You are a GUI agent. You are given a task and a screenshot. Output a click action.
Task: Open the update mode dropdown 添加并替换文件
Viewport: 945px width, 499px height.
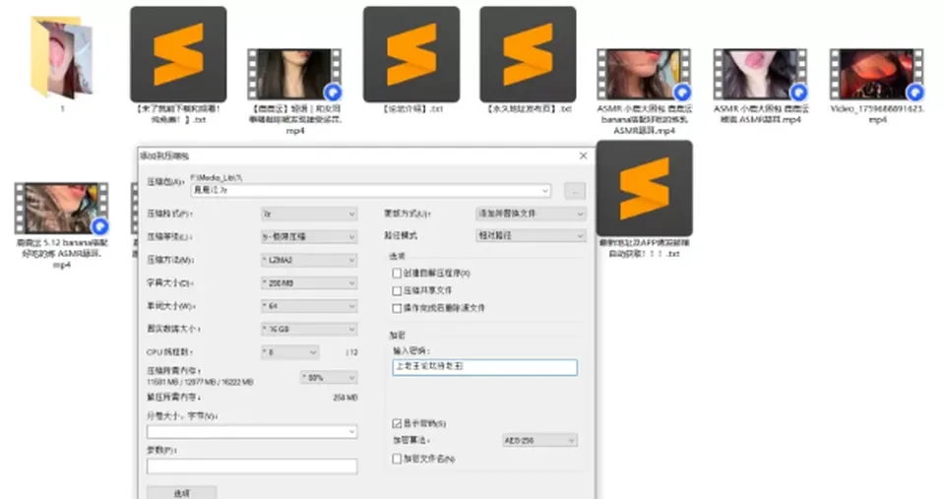531,214
